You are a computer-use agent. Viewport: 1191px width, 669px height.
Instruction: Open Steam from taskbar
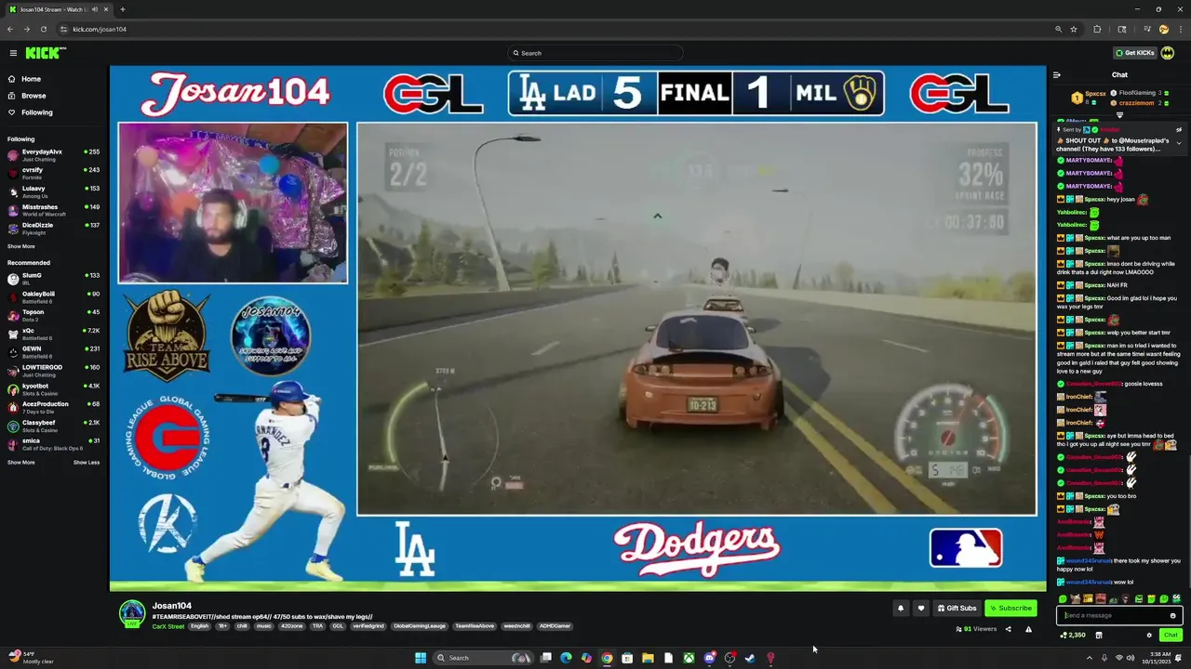pyautogui.click(x=750, y=658)
